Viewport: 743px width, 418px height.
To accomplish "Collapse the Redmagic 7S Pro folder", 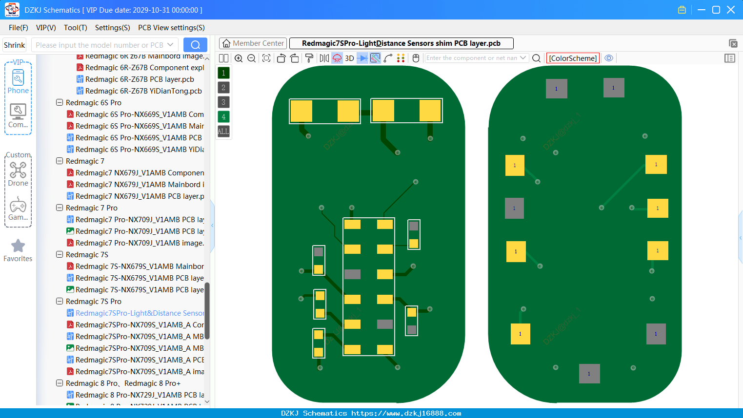I will coord(60,302).
